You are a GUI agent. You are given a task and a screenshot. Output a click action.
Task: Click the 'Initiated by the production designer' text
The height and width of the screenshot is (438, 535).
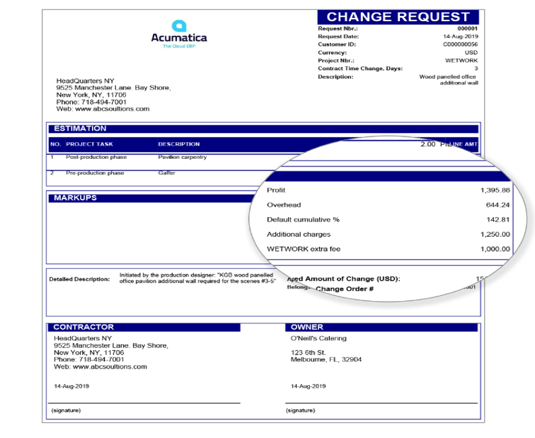click(x=197, y=278)
